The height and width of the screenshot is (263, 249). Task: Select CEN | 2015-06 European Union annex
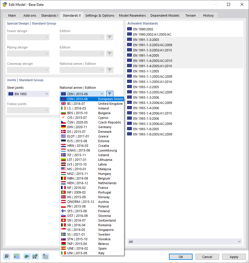coord(92,99)
